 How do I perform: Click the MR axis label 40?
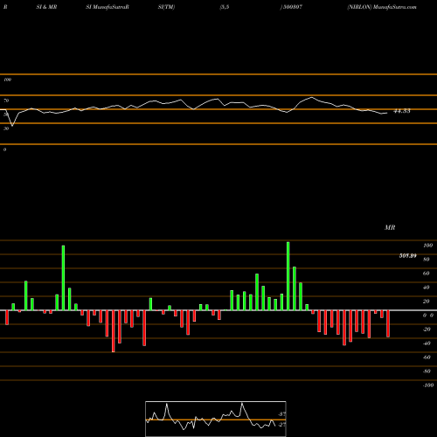427,288
